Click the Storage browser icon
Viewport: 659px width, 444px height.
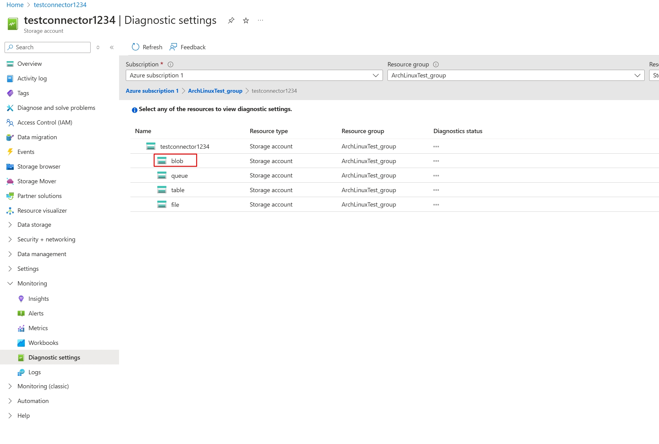[10, 166]
